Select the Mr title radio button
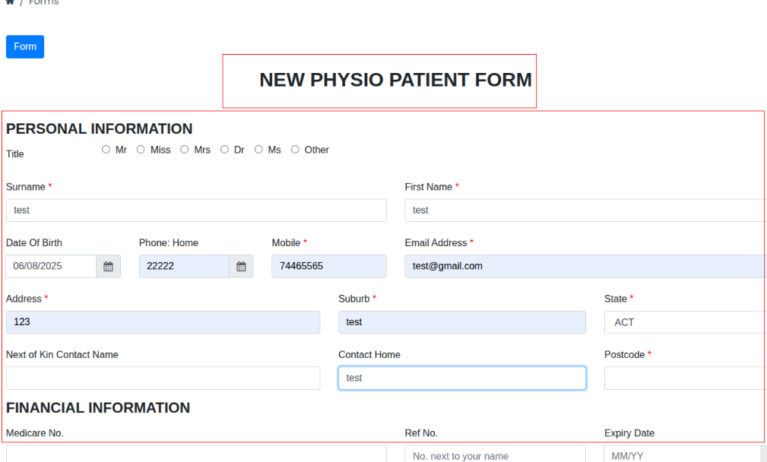This screenshot has width=767, height=462. click(x=106, y=150)
